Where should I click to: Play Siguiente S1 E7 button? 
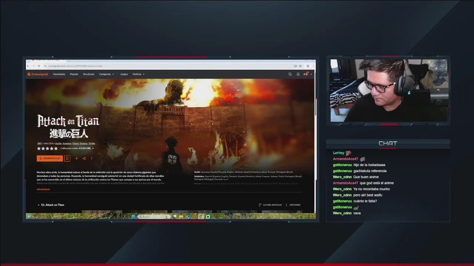click(50, 158)
